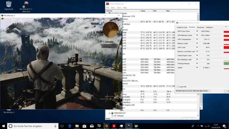Switch to GPU-Z green taskbar icon

[136, 126]
